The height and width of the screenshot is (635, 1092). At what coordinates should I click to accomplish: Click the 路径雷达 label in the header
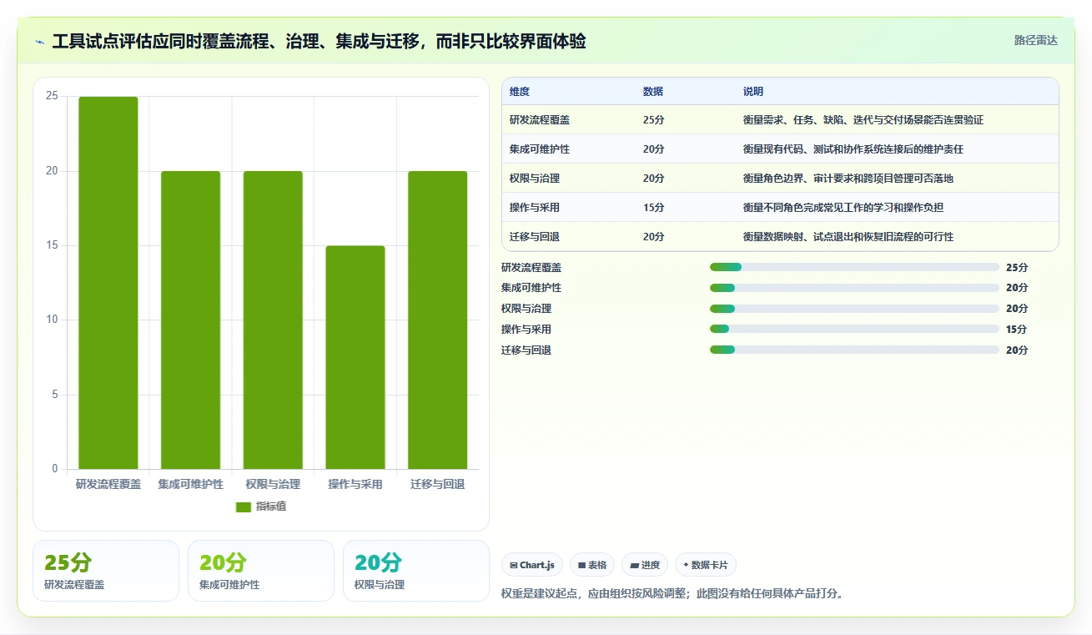click(x=1035, y=40)
